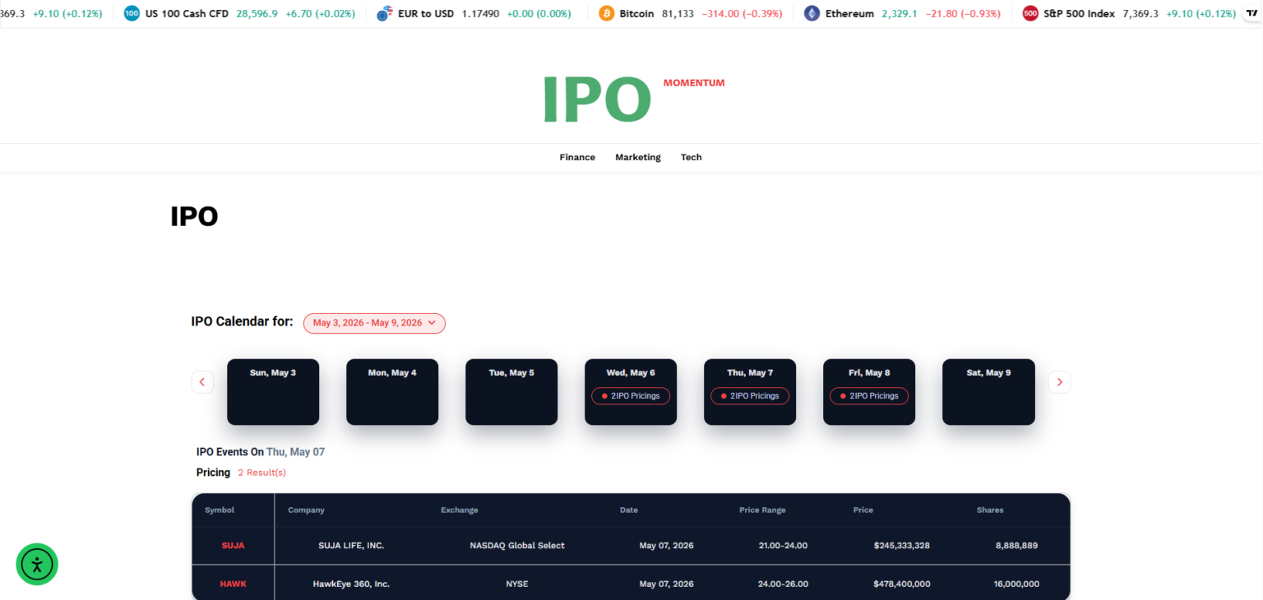
Task: Click the Ethereum logo icon in ticker
Action: (812, 14)
